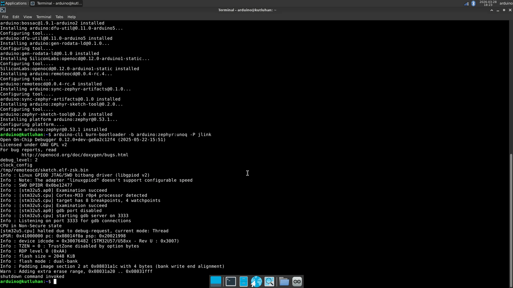Screen dimensions: 513x288
Task: Open the File menu
Action: [5, 17]
